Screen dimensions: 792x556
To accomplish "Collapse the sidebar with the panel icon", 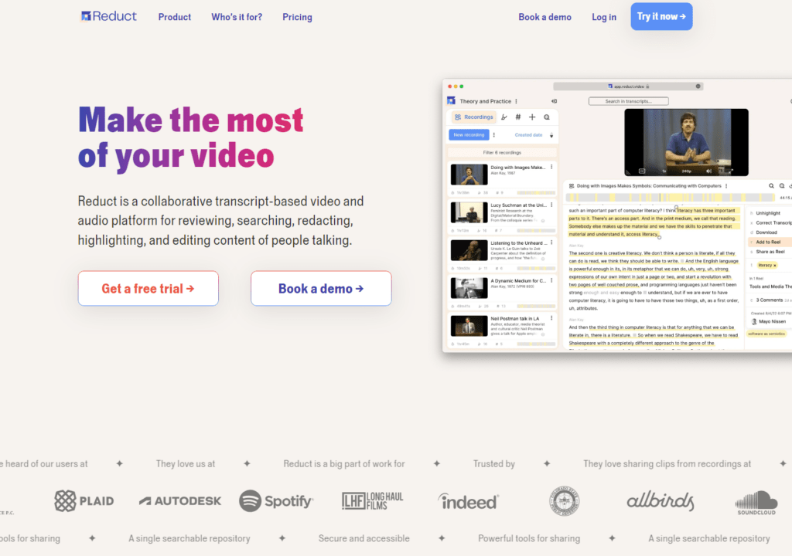I will pos(554,101).
